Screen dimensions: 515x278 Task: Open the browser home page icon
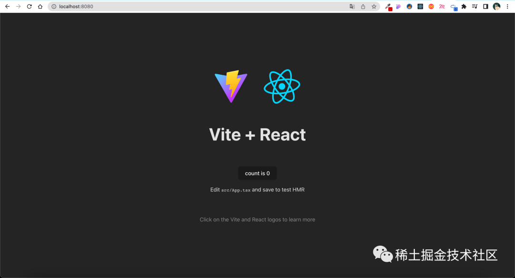coord(40,6)
